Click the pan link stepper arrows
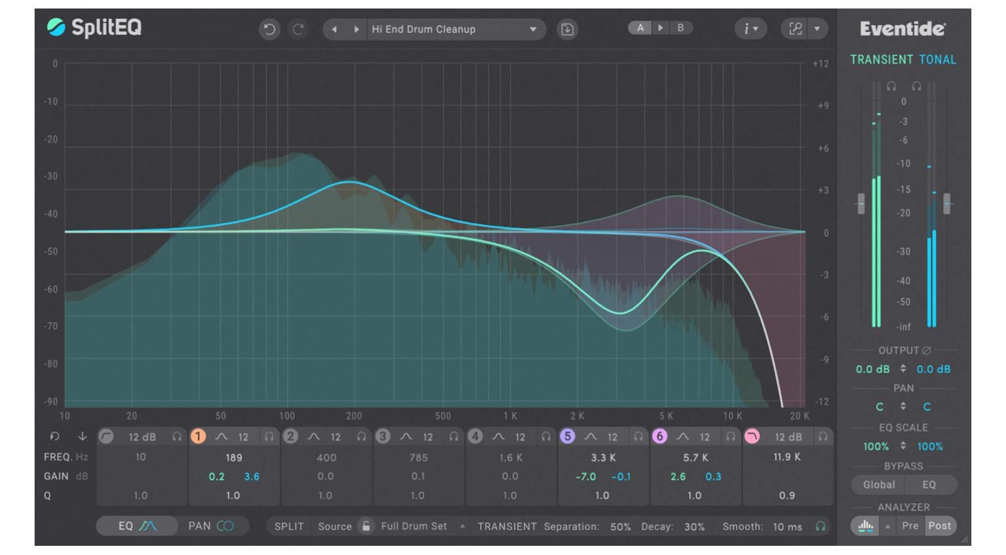 click(x=903, y=406)
